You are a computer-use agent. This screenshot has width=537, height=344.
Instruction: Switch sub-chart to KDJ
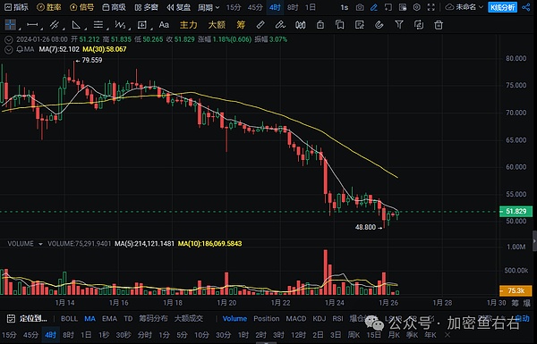[320, 319]
